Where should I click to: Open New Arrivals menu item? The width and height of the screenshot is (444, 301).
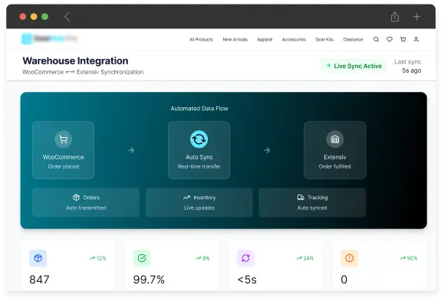[235, 40]
